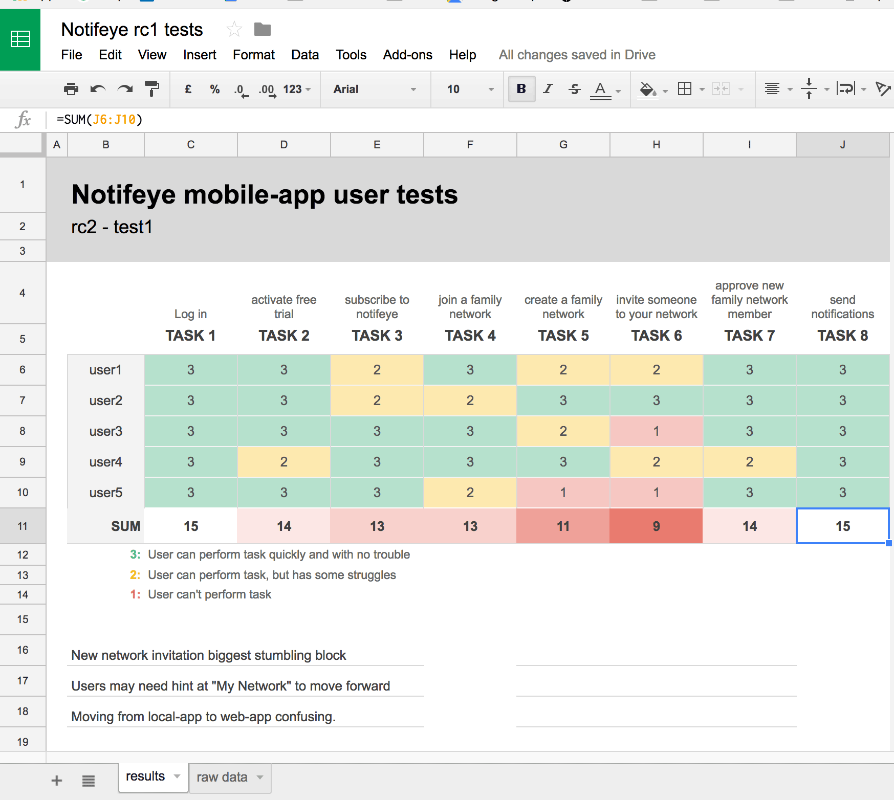Screen dimensions: 894x800
Task: Select the TASK 5 sum cell showing 11
Action: coord(563,526)
